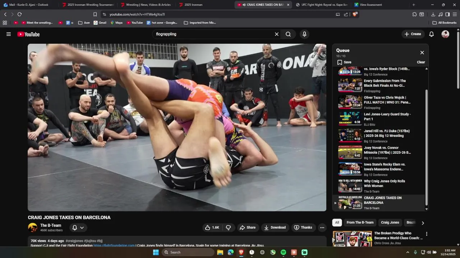Play Levi Jones-Leary Guard Study Part 1

tap(378, 119)
